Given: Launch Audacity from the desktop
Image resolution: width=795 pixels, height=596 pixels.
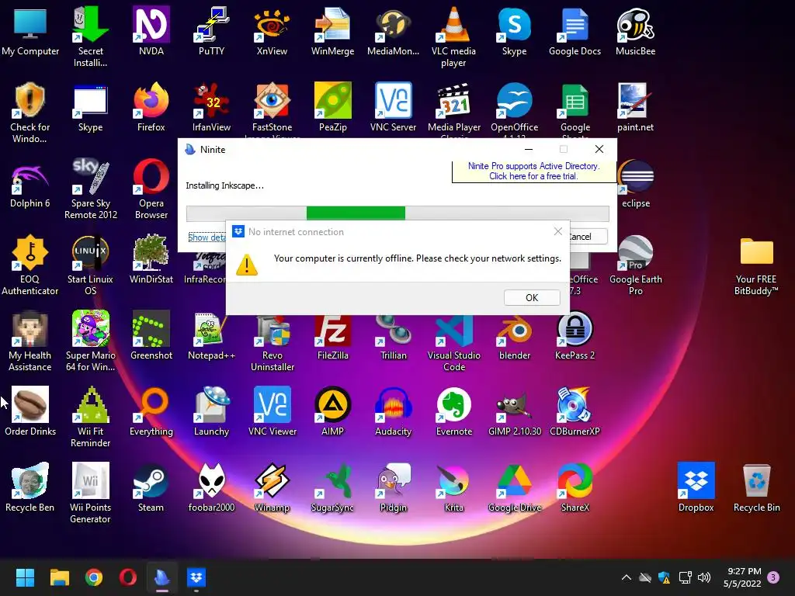Looking at the screenshot, I should (393, 411).
